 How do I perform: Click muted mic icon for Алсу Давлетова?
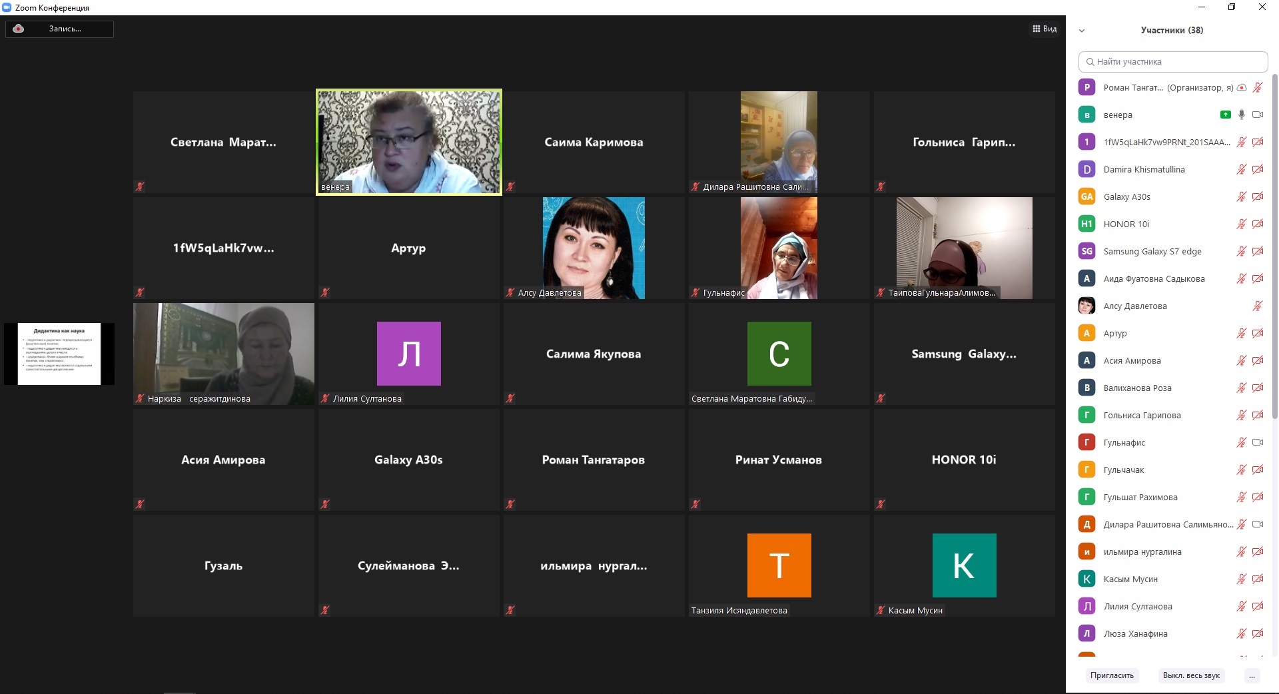tap(1258, 306)
